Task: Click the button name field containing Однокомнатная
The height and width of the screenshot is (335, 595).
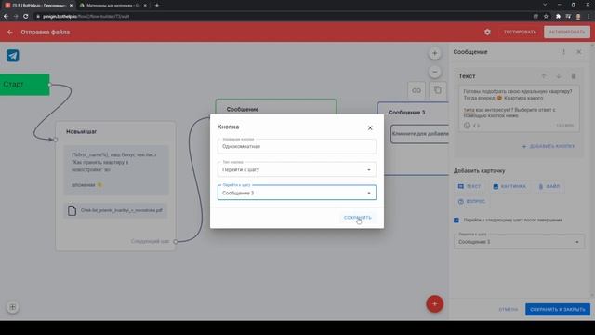Action: click(297, 146)
